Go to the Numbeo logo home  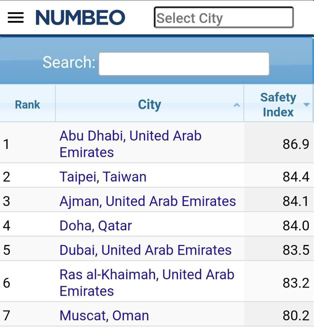[x=80, y=18]
